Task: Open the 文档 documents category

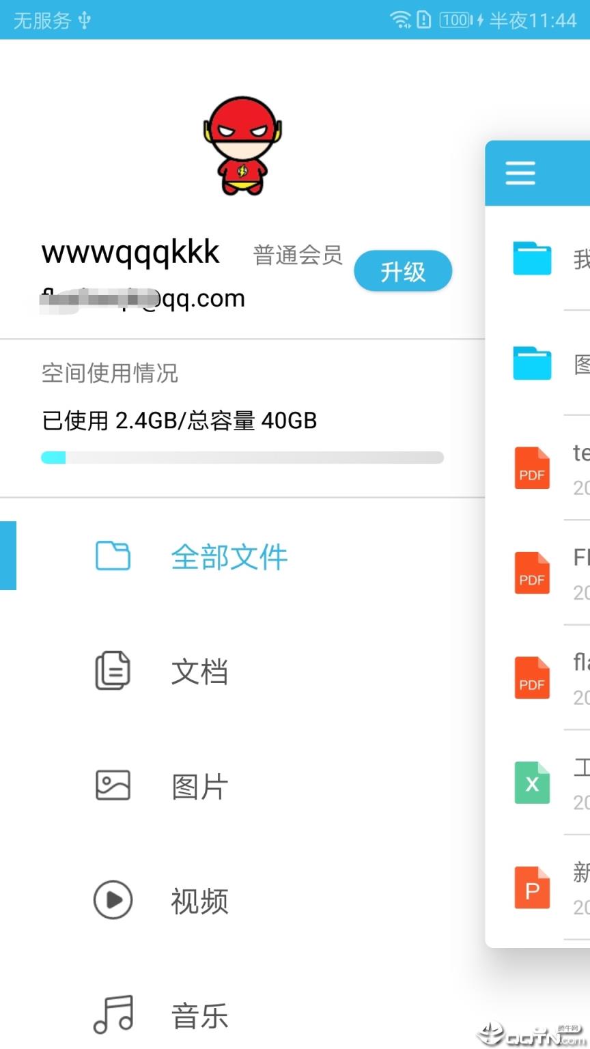Action: pos(199,671)
